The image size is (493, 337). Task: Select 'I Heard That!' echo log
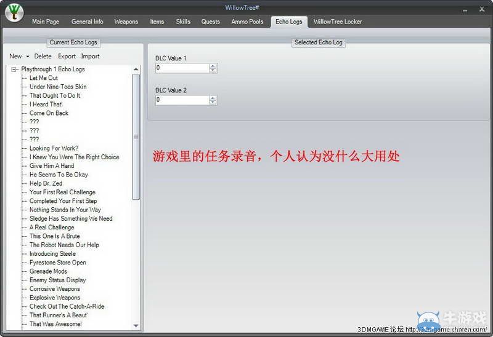[x=46, y=104]
